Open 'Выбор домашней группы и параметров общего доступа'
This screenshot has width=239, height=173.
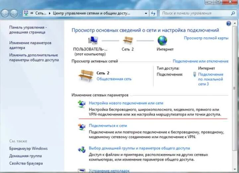(x=139, y=148)
